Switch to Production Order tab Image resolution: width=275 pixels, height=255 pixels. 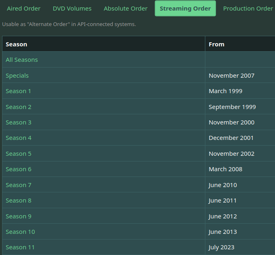click(x=248, y=9)
